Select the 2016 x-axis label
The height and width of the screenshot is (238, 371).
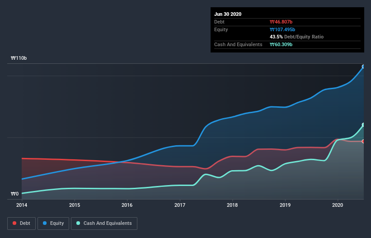[127, 205]
